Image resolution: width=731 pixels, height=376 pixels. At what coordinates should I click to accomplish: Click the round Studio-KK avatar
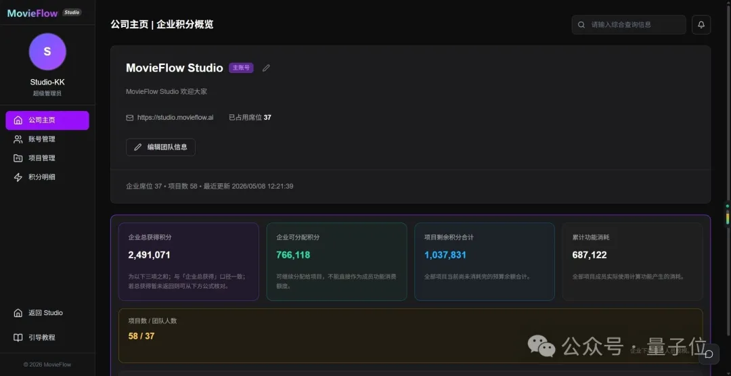tap(47, 51)
